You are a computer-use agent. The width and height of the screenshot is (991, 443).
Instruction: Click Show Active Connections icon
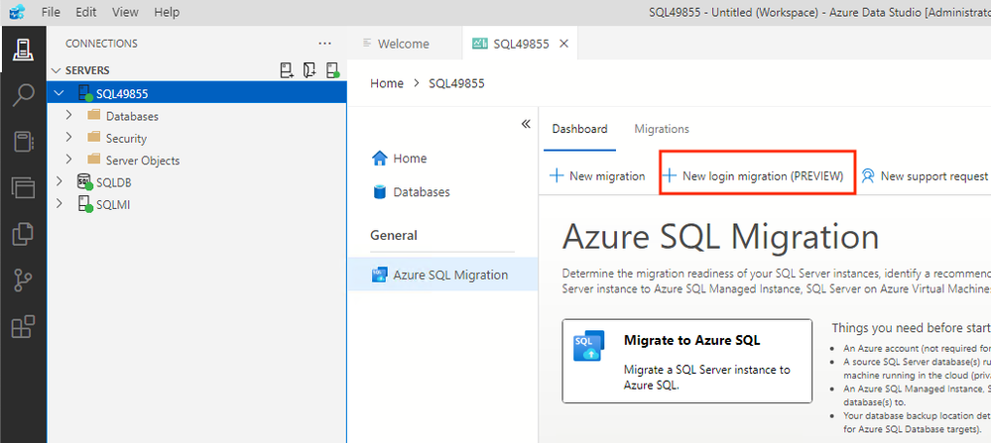(333, 70)
